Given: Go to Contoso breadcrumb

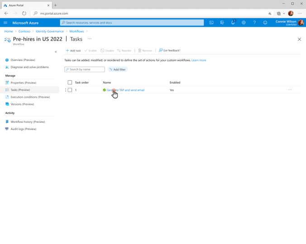Looking at the screenshot, I should (x=24, y=31).
